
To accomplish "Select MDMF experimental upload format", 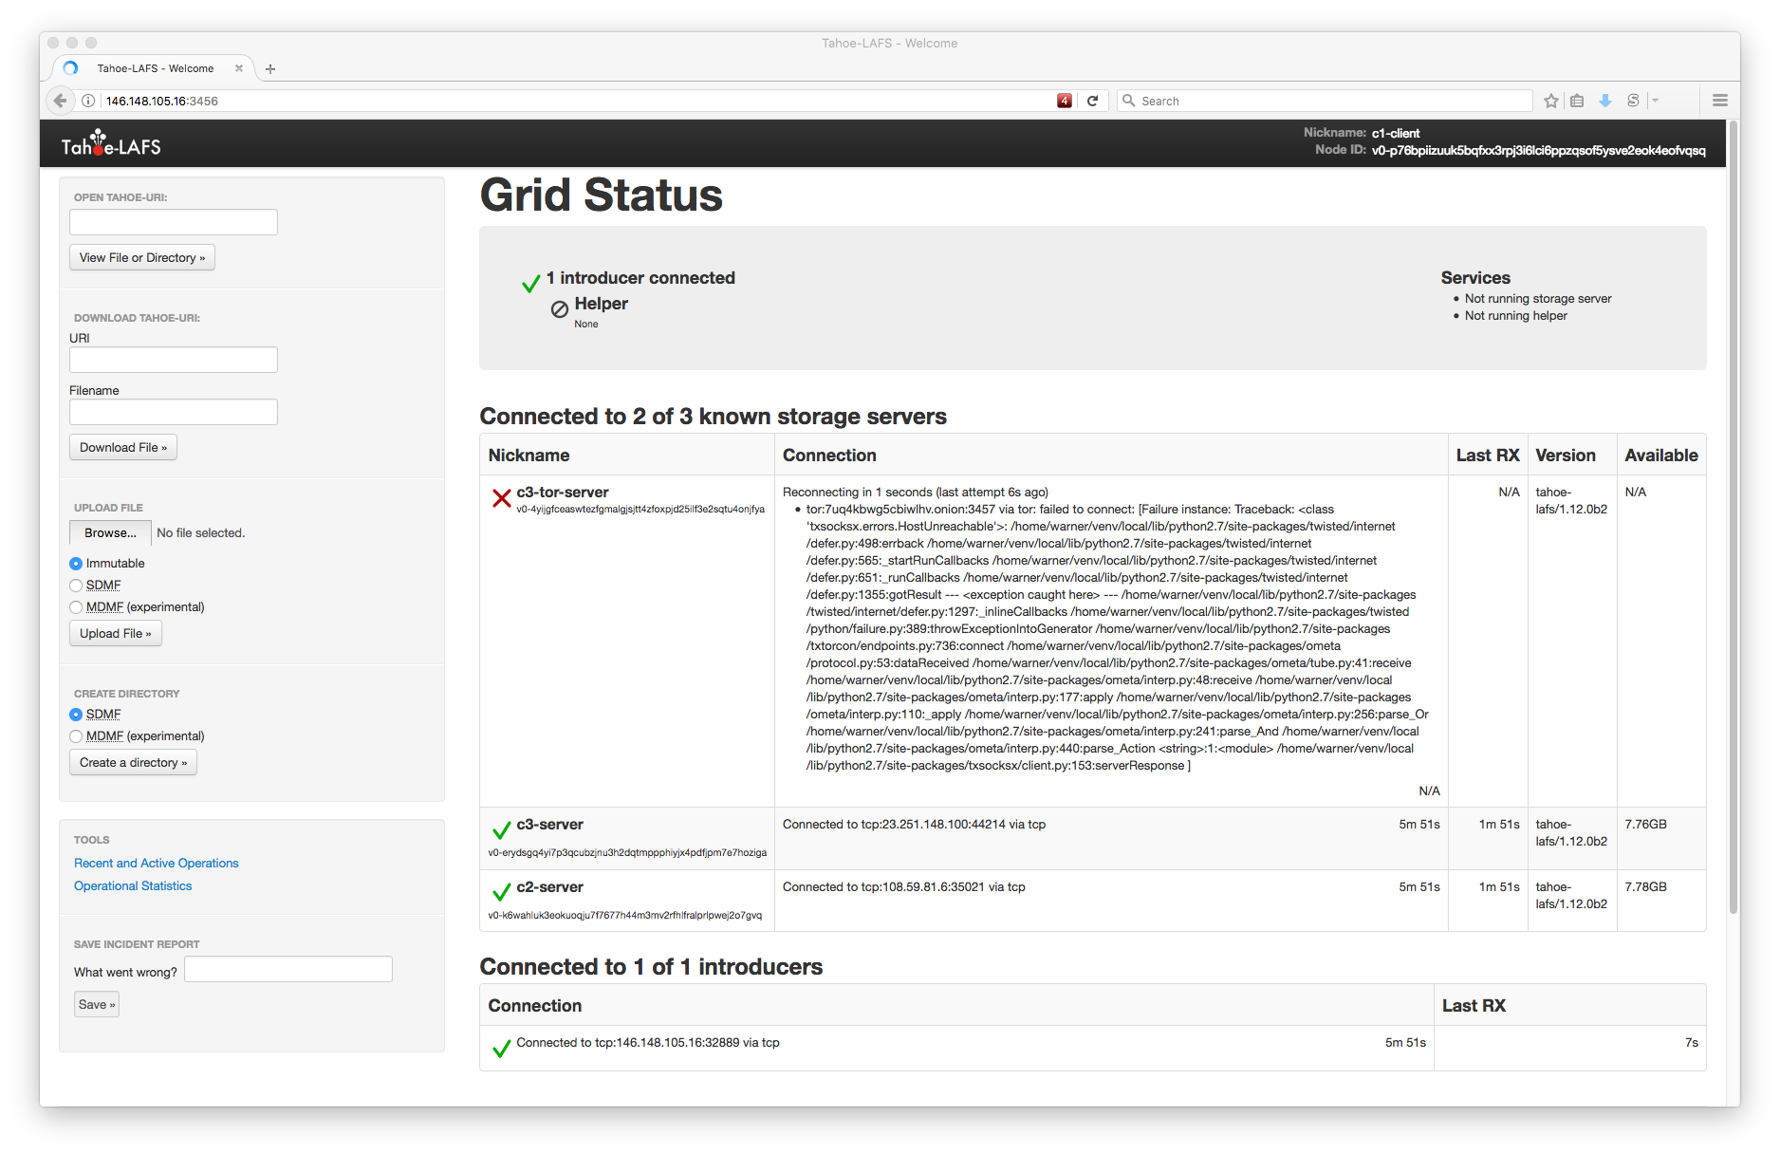I will [76, 607].
